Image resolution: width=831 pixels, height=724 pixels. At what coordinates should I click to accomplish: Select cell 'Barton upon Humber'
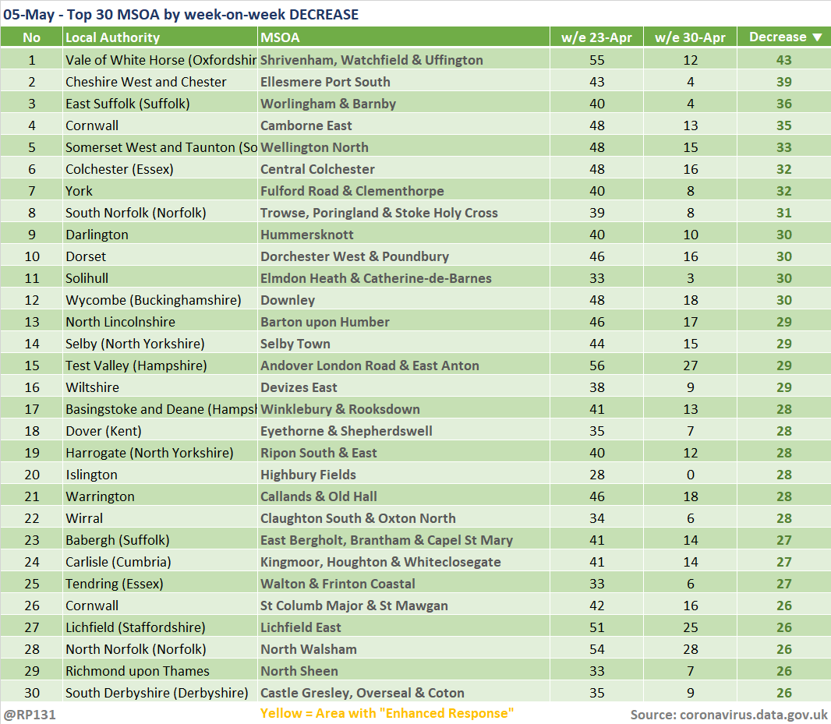pos(403,321)
